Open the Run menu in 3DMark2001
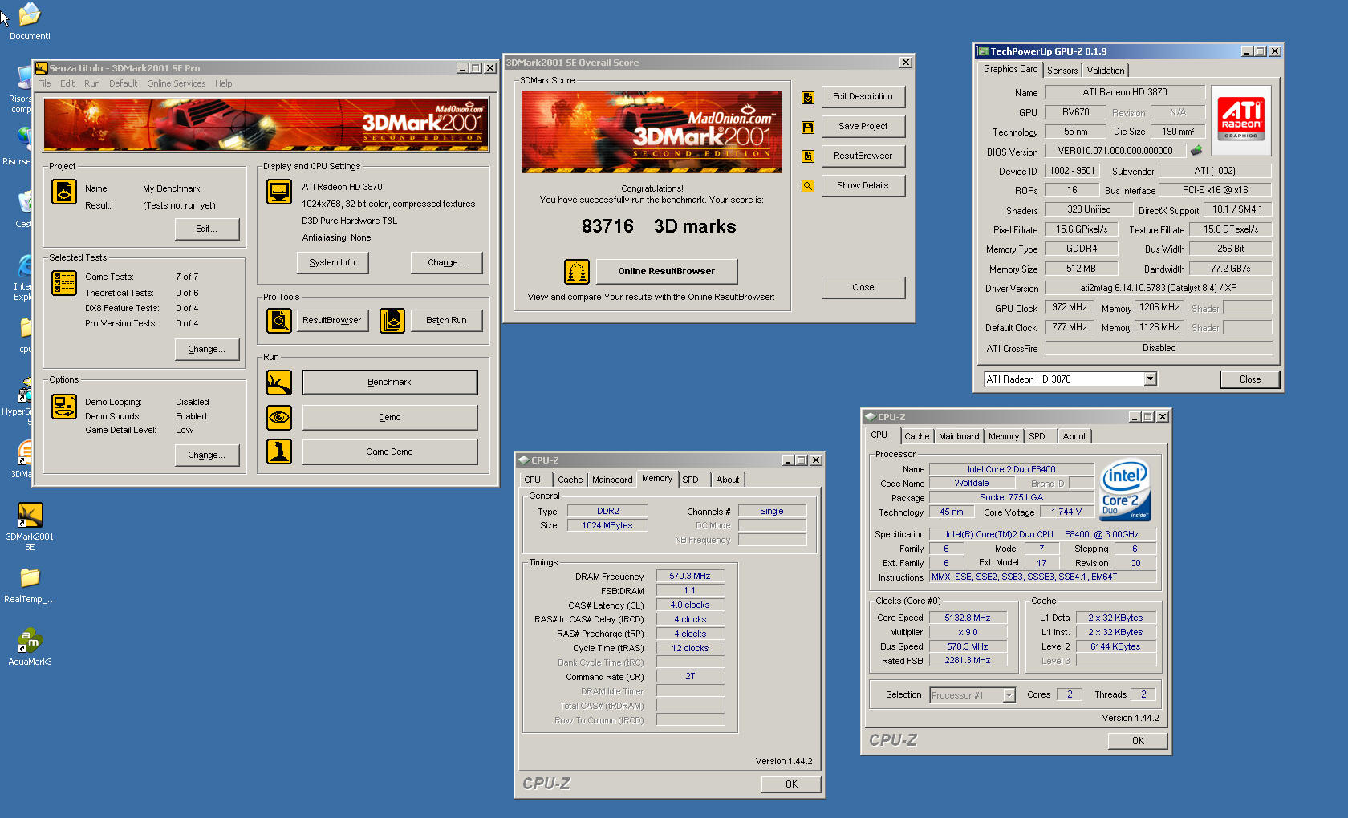 92,83
